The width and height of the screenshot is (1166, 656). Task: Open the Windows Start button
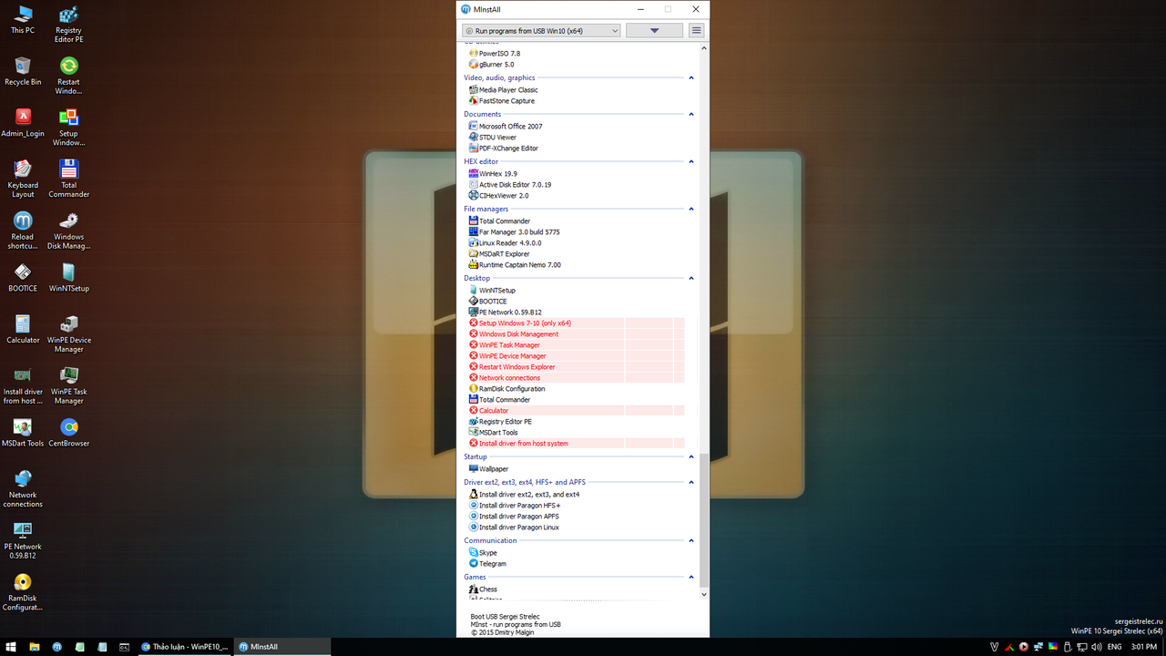pos(11,647)
